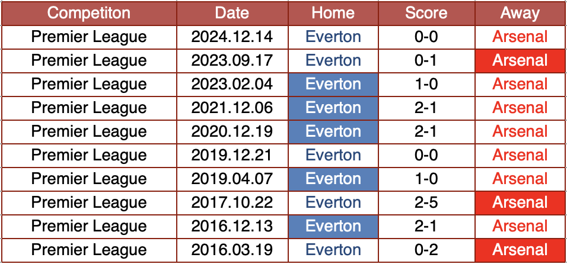
Task: Click the Competiton column header
Action: 88,13
